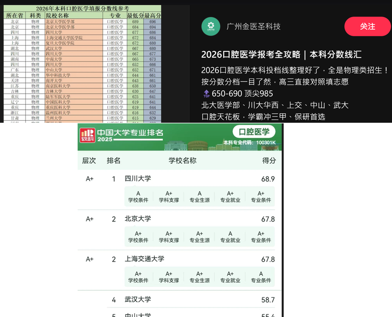Click the line 北大医学部、川大华西、上交、中山、武大

[275, 105]
